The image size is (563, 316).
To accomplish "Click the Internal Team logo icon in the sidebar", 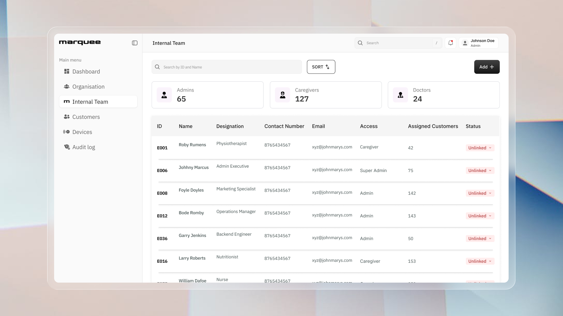I will tap(67, 102).
